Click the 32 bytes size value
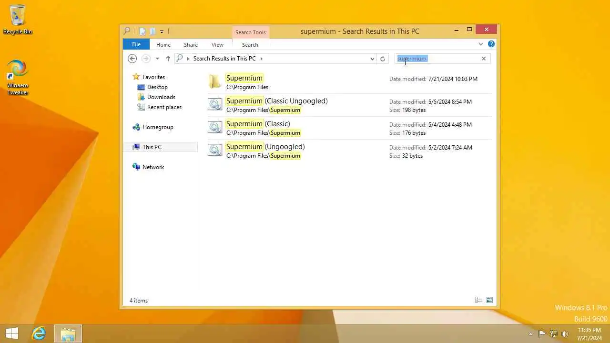The width and height of the screenshot is (610, 343). [x=412, y=156]
